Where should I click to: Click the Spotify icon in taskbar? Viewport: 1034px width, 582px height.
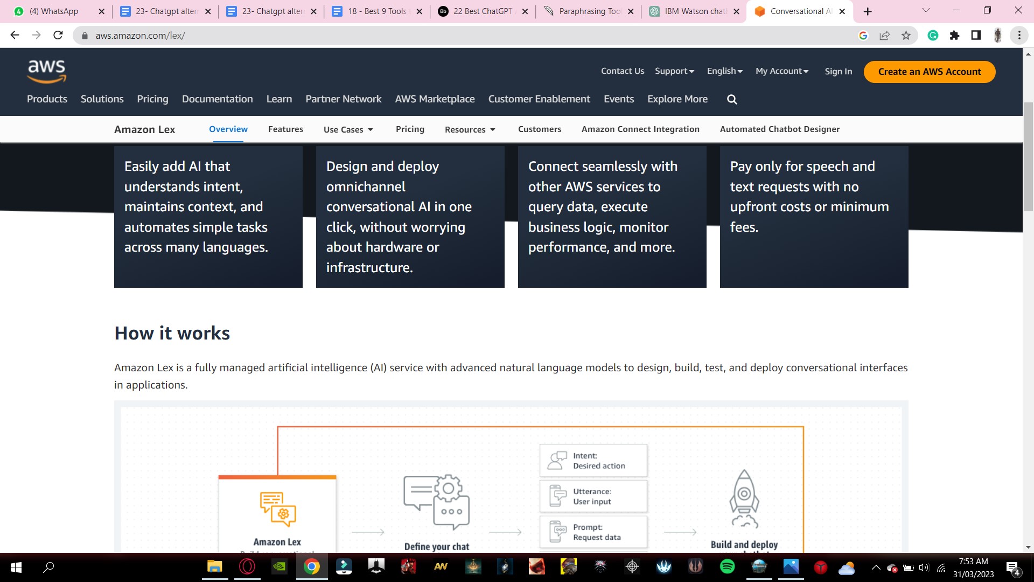[727, 566]
